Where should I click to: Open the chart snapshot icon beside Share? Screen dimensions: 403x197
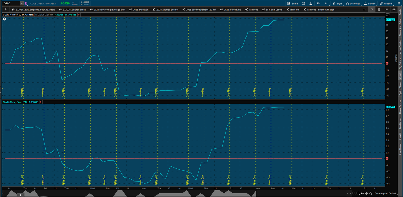click(304, 3)
